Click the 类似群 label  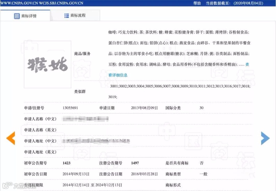[80, 92]
